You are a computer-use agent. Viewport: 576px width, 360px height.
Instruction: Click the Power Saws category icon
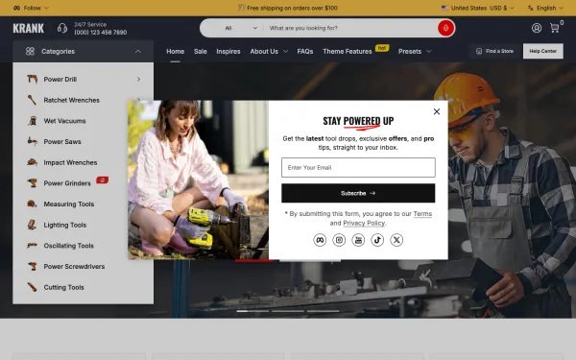(x=32, y=141)
